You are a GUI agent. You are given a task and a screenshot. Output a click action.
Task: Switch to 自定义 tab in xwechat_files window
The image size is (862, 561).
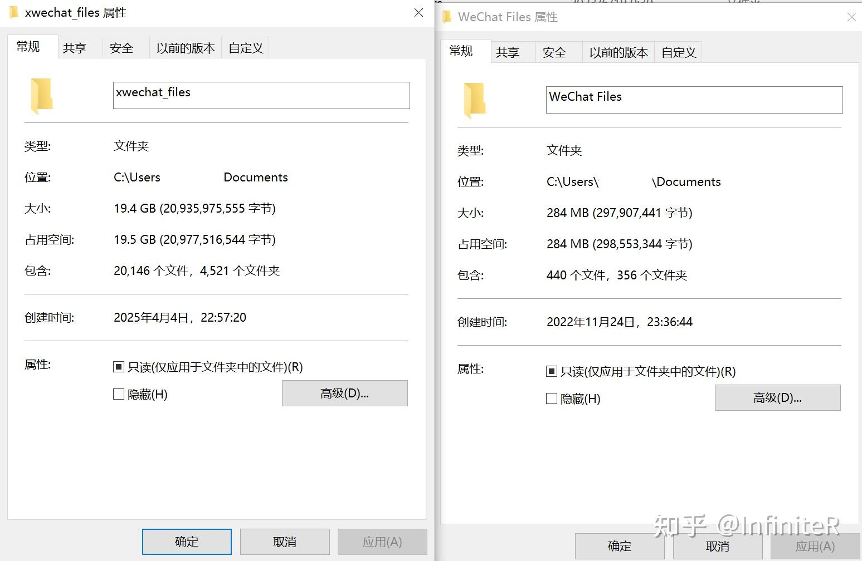245,48
